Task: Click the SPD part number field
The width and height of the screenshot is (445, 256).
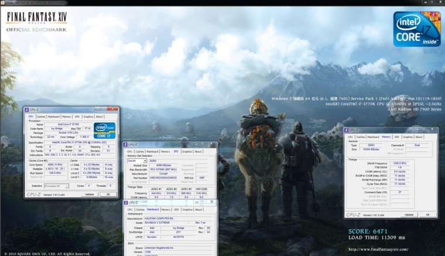Action: pyautogui.click(x=163, y=178)
